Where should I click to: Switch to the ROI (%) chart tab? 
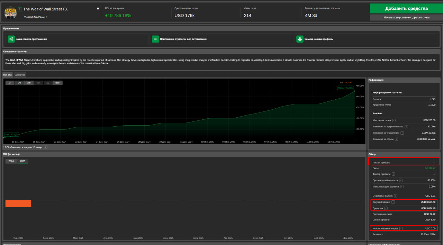click(8, 75)
